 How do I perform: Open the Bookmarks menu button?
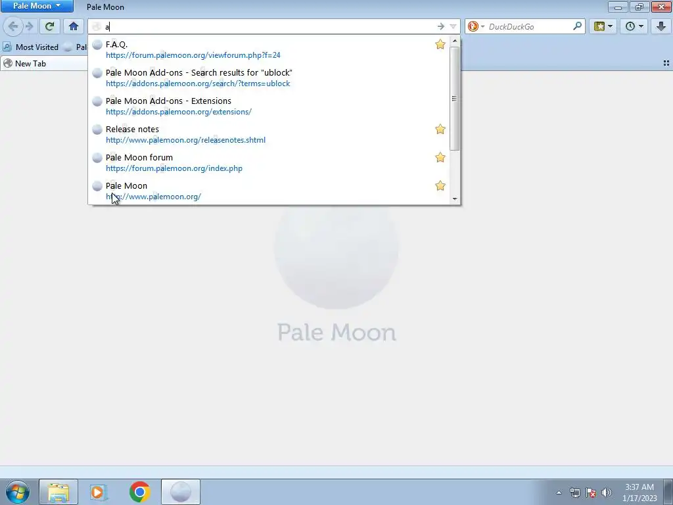coord(603,26)
